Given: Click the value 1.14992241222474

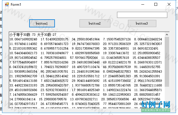Looking at the screenshot, I should pyautogui.click(x=117, y=90).
